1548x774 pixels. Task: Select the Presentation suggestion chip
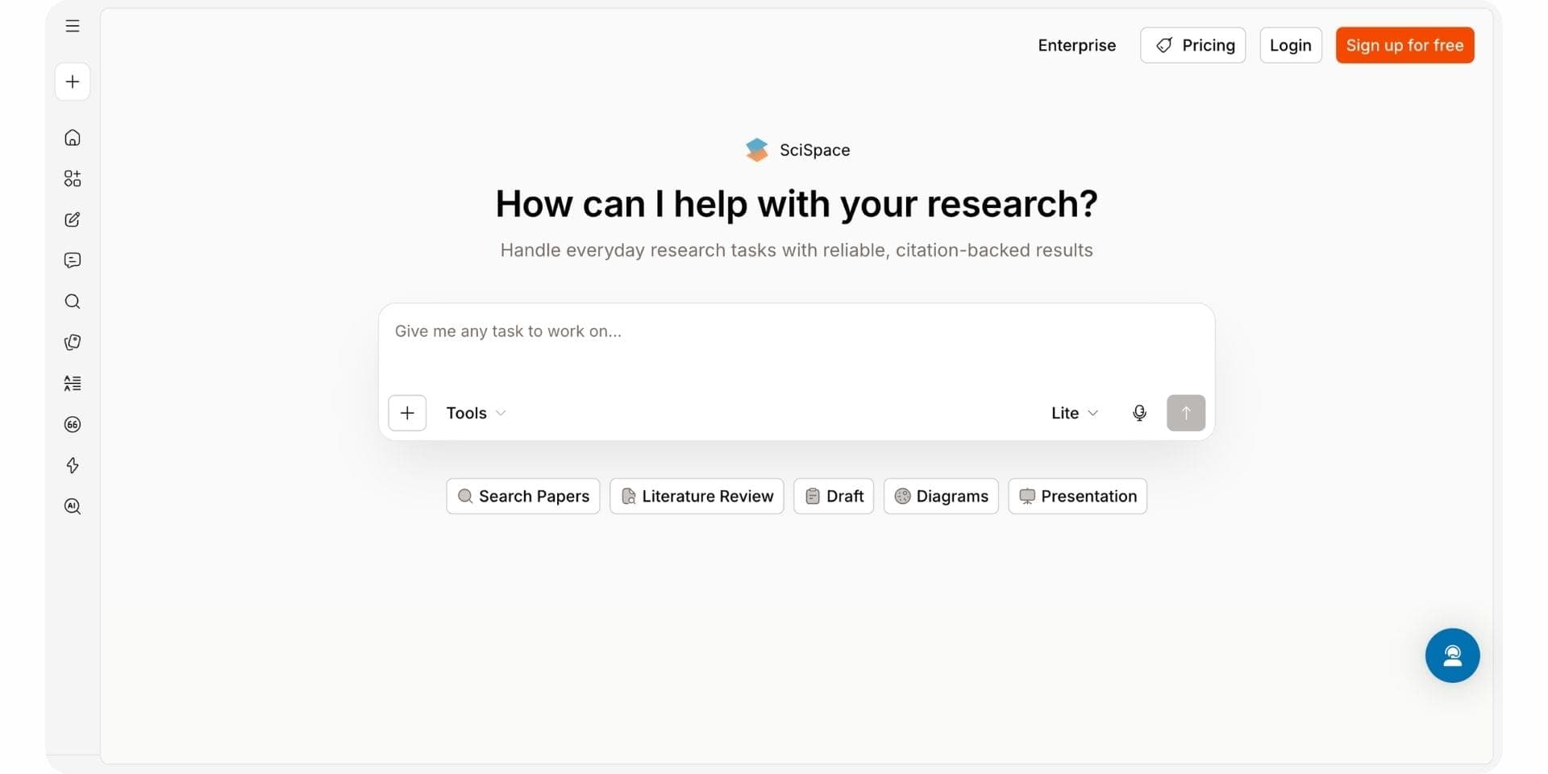pyautogui.click(x=1078, y=496)
